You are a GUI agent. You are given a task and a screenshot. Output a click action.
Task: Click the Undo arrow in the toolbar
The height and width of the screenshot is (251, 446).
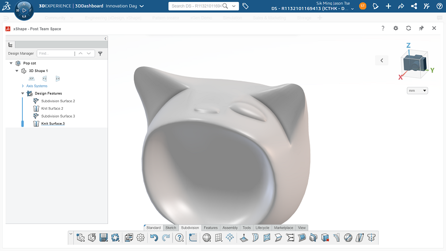click(154, 238)
